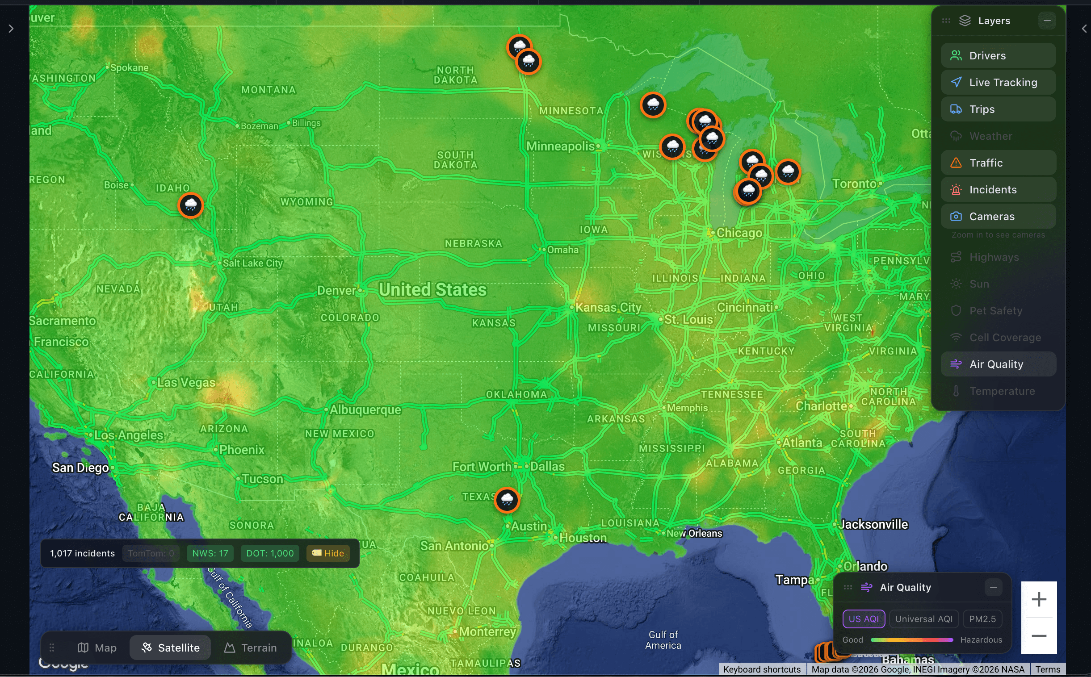Hide the incidents overlay using the Hide toggle

328,553
